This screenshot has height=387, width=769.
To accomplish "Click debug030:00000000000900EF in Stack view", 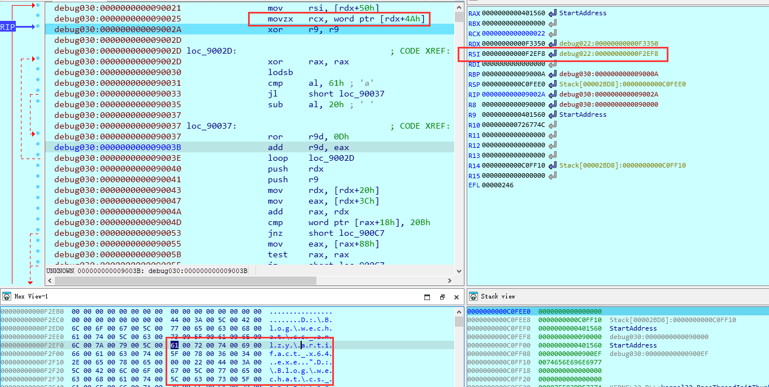I will tap(659, 354).
